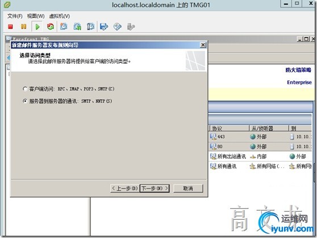Click the 从/侦听器 column header
This screenshot has width=317, height=238.
pos(269,128)
